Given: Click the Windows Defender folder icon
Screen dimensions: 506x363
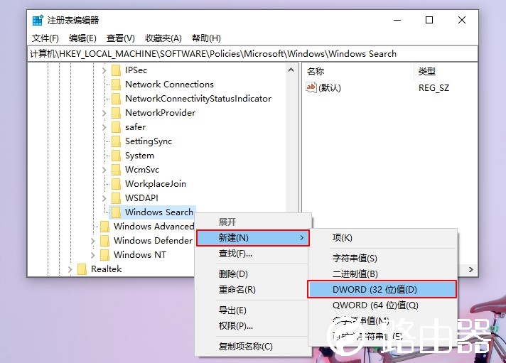Looking at the screenshot, I should (x=104, y=240).
